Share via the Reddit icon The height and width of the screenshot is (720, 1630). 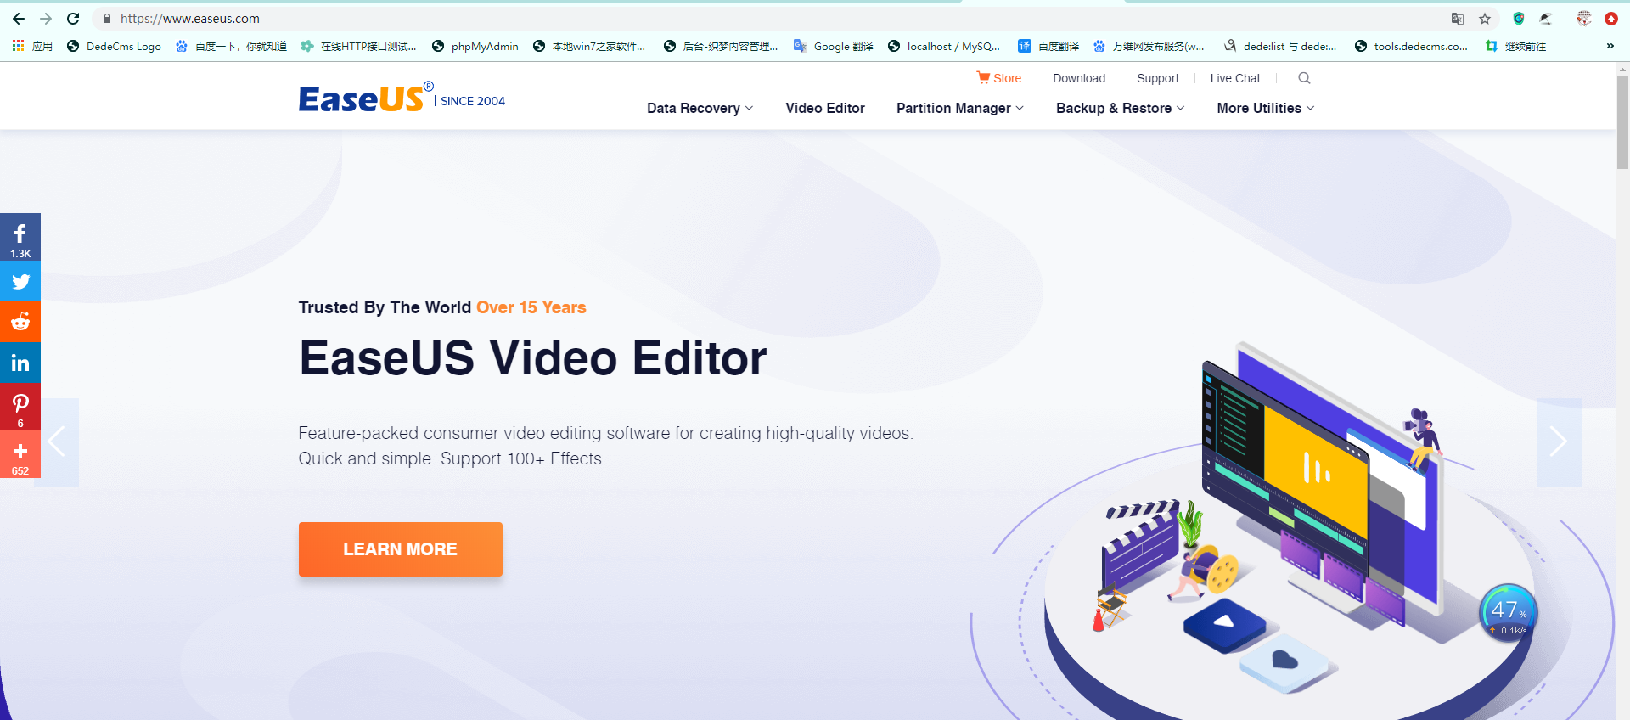(20, 323)
